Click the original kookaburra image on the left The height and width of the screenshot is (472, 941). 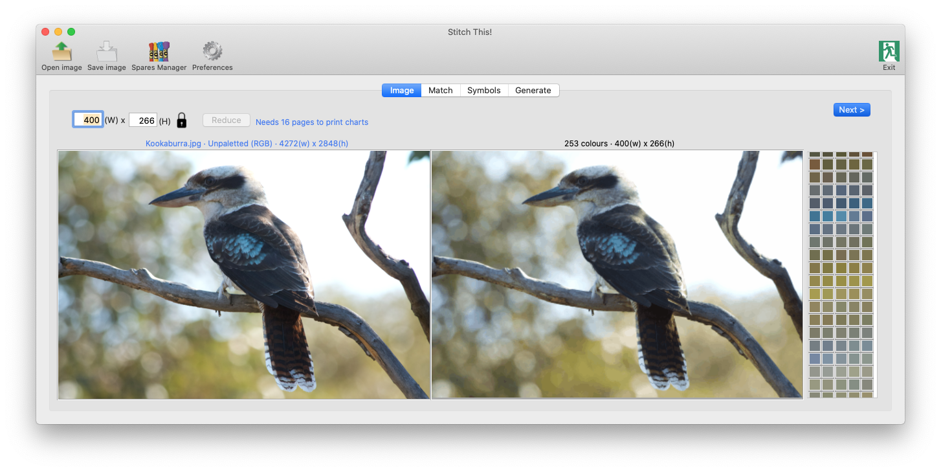[x=244, y=275]
